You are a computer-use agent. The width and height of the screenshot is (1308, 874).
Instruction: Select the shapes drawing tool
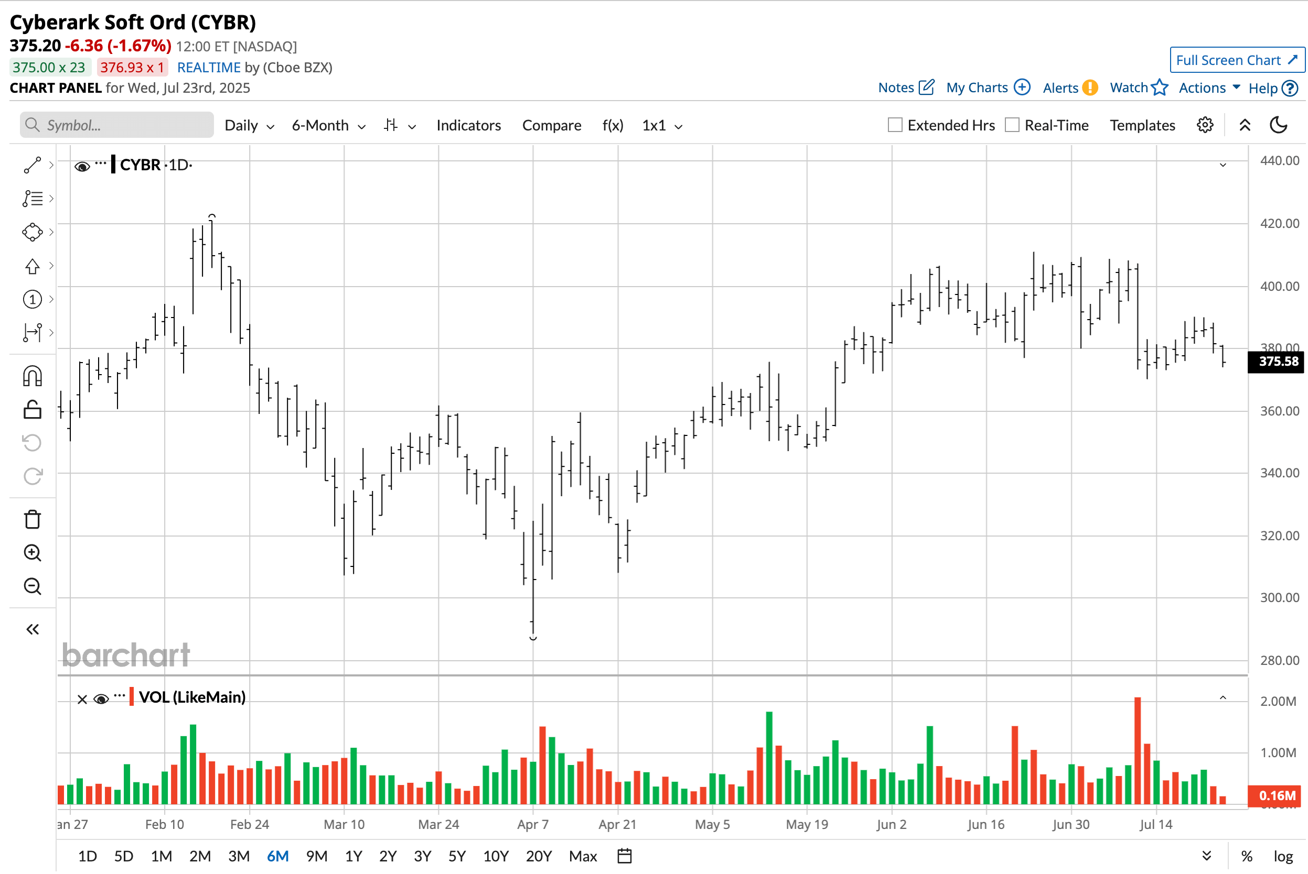point(33,232)
